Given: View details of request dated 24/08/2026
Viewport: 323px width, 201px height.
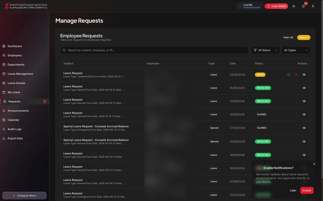Looking at the screenshot, I should pos(304,75).
